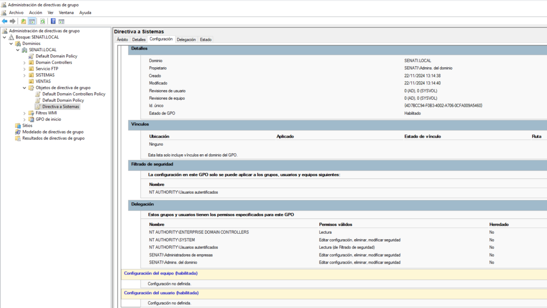The width and height of the screenshot is (547, 308).
Task: Select the Default Domain Policy under Objetos de directiva
Action: click(63, 100)
